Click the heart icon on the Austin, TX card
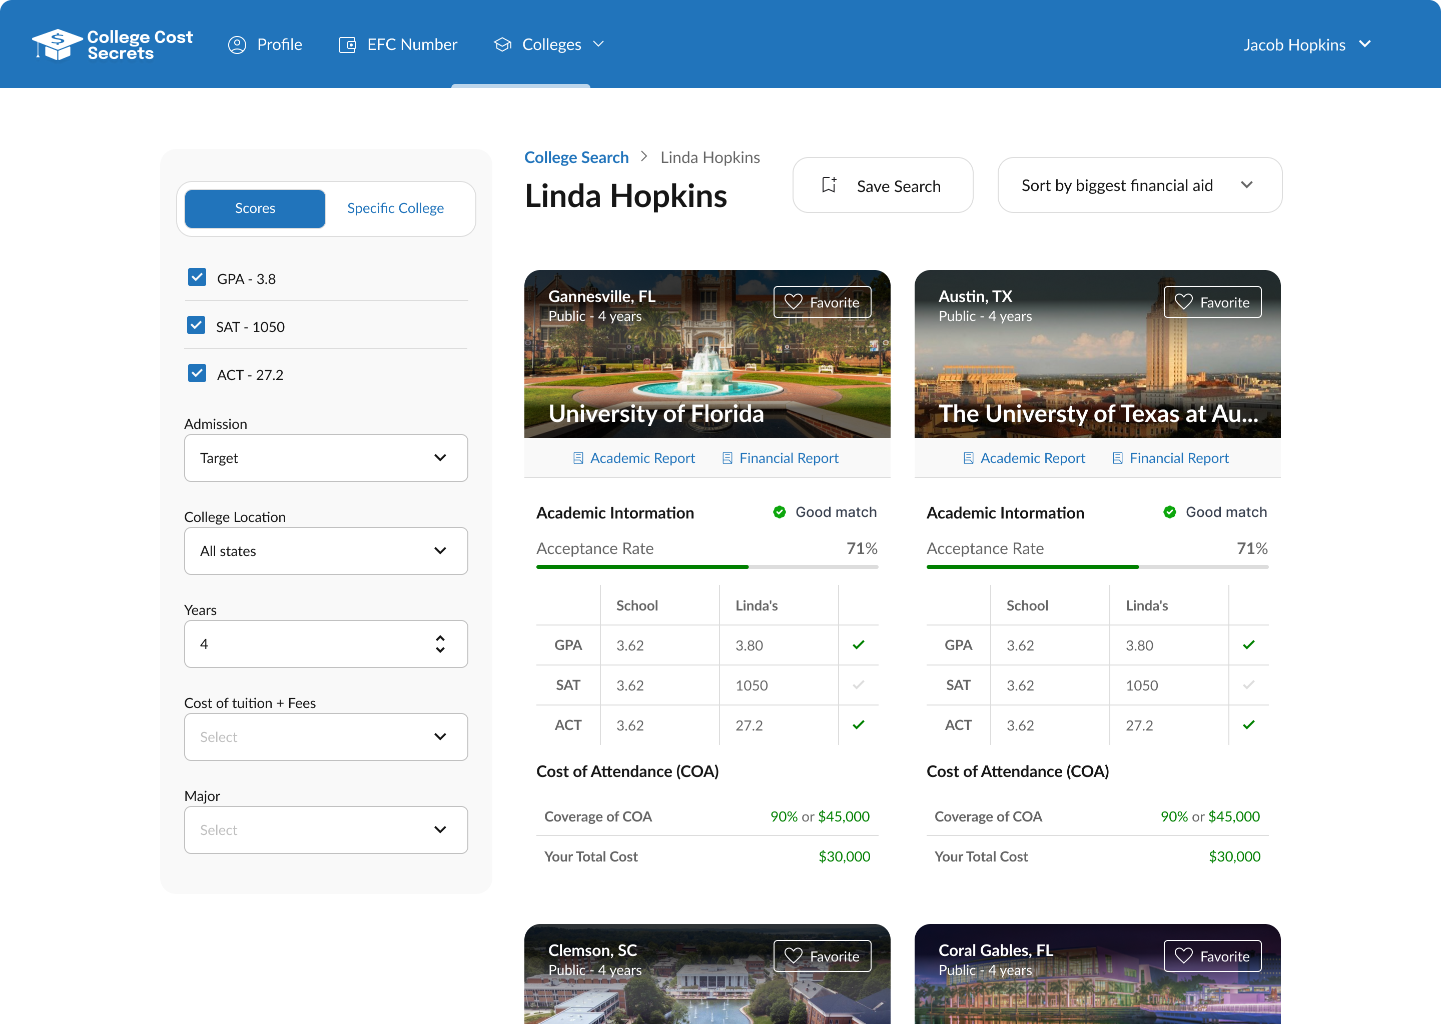Screen dimensions: 1441x1024 pos(1184,302)
